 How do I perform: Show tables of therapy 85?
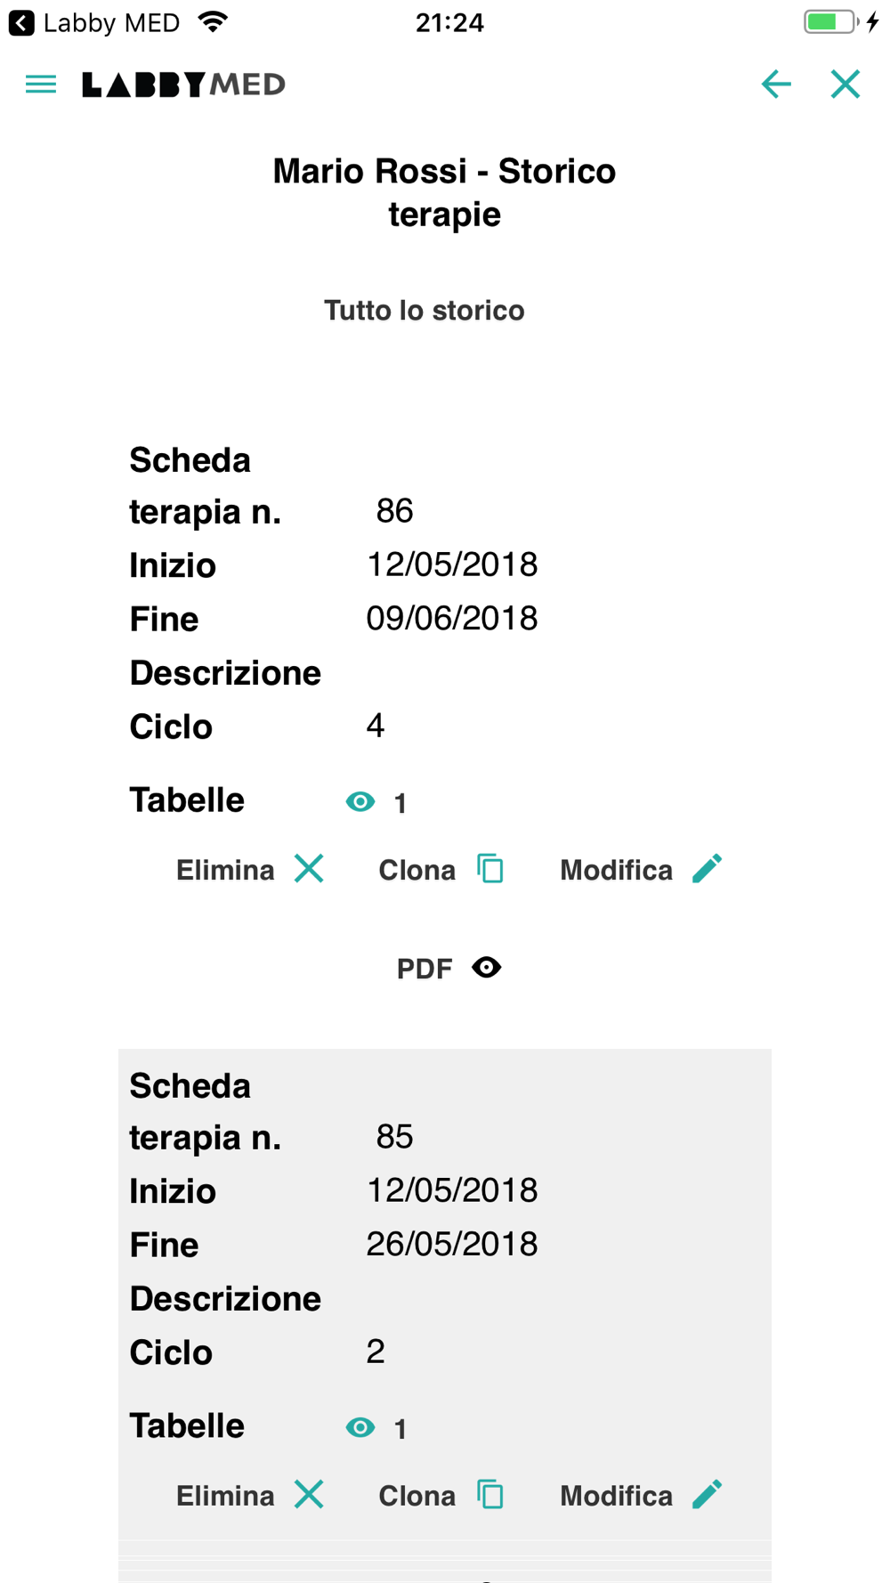(x=360, y=1427)
